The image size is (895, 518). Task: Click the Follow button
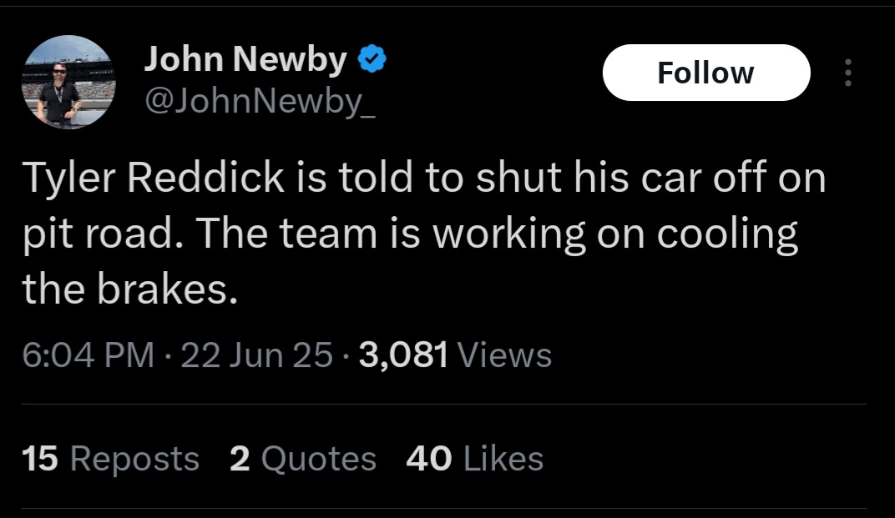(x=705, y=73)
